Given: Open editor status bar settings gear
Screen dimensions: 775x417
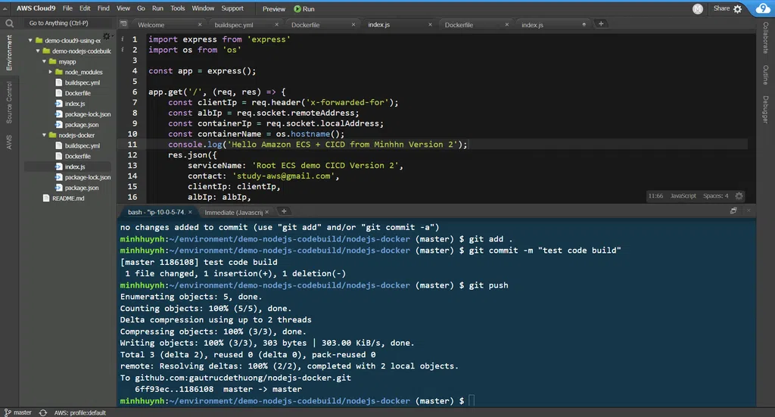Looking at the screenshot, I should coord(739,196).
